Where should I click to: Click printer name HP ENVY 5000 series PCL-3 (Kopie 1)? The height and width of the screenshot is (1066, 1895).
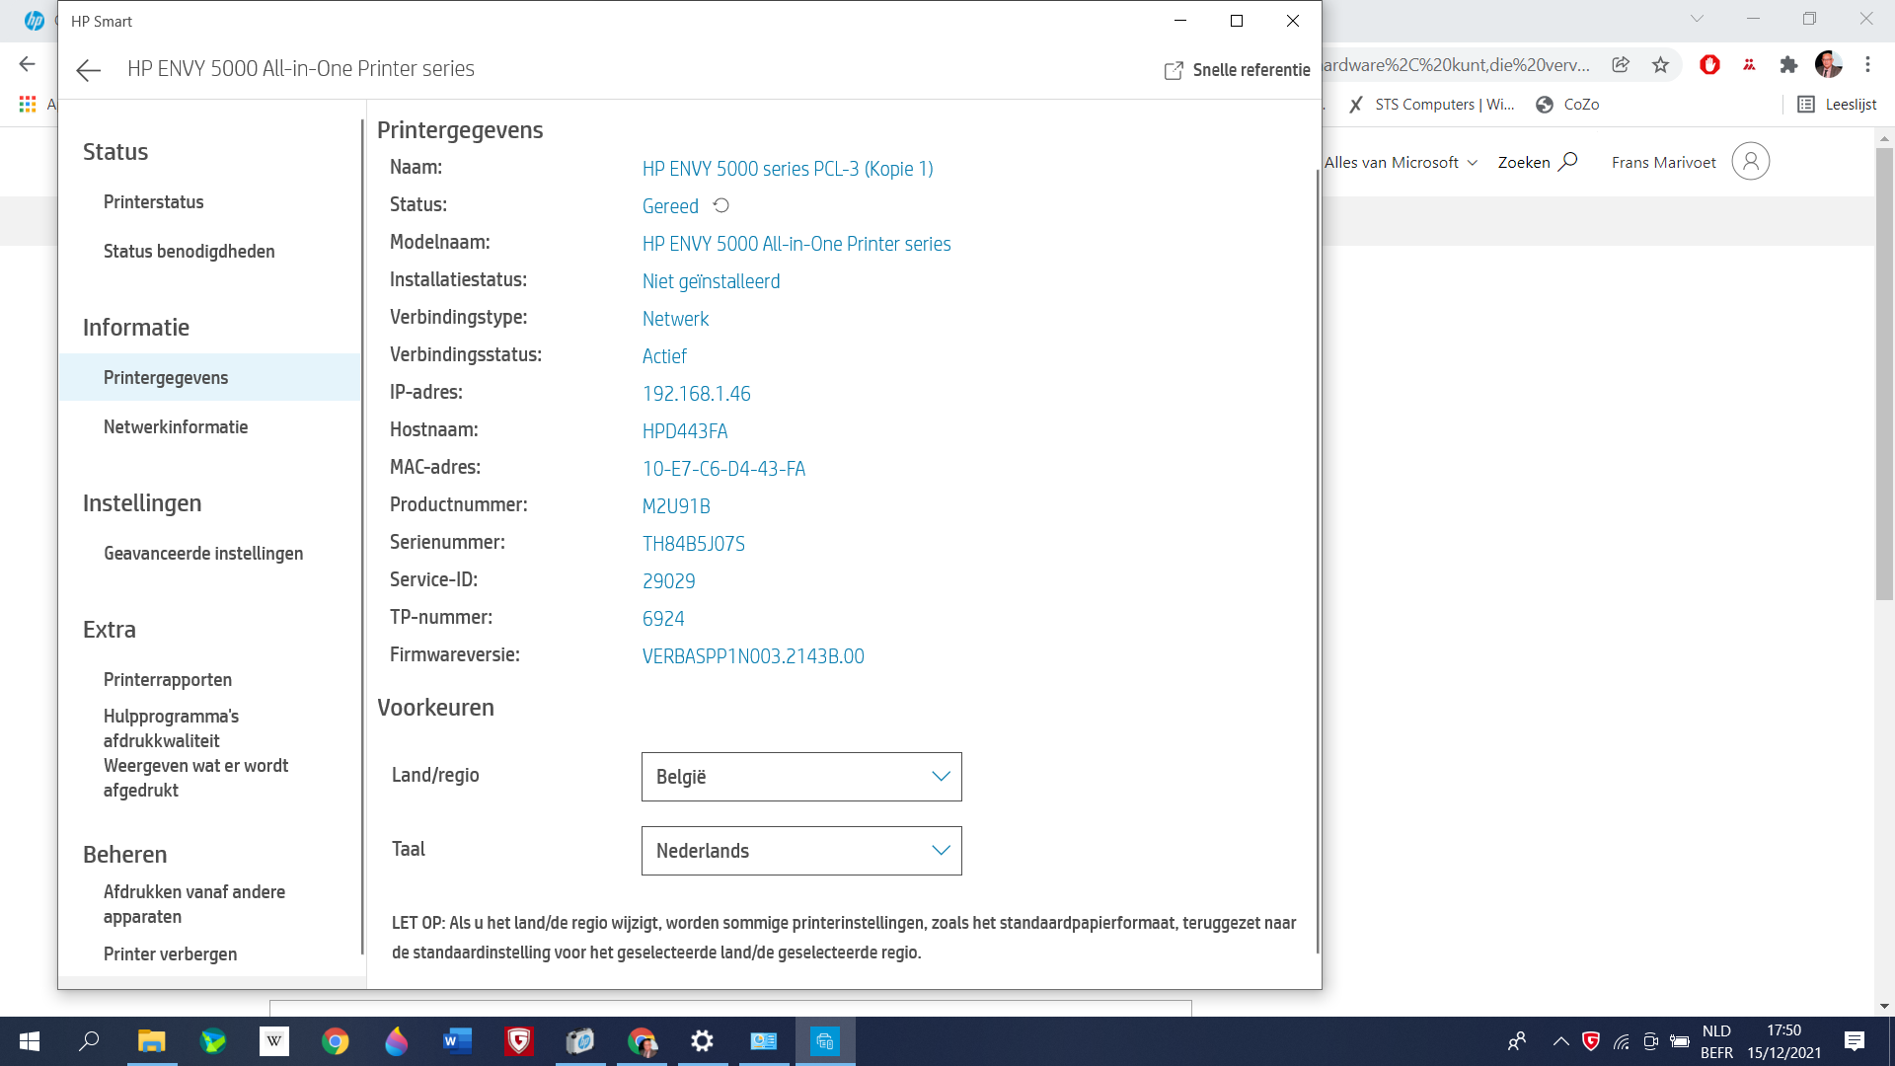(x=787, y=168)
